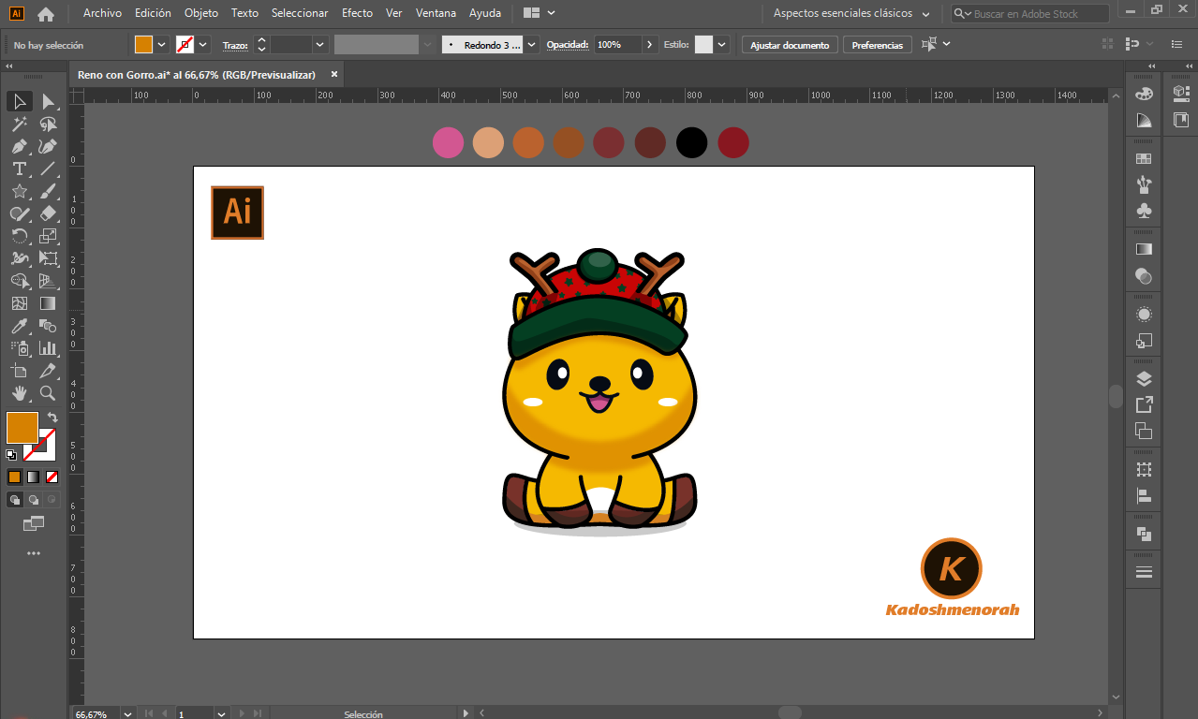Screen dimensions: 1198x719
Task: Close the Reno con Gorro.ai document tab
Action: 334,75
